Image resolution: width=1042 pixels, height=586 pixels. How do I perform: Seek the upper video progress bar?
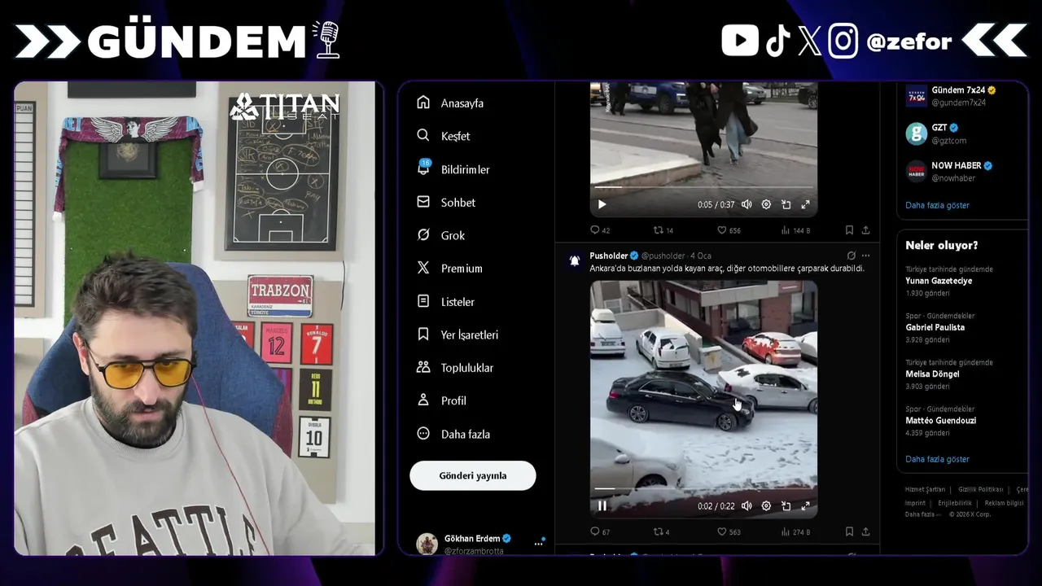(703, 187)
